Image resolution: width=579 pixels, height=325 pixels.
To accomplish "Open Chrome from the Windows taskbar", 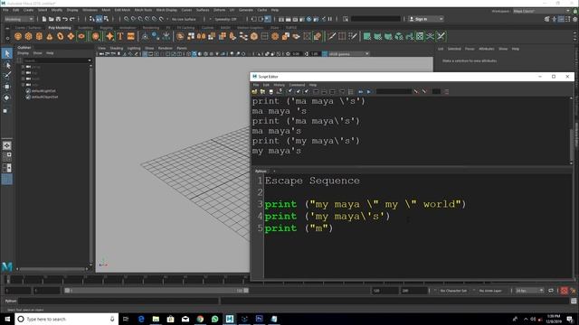I will coord(200,319).
